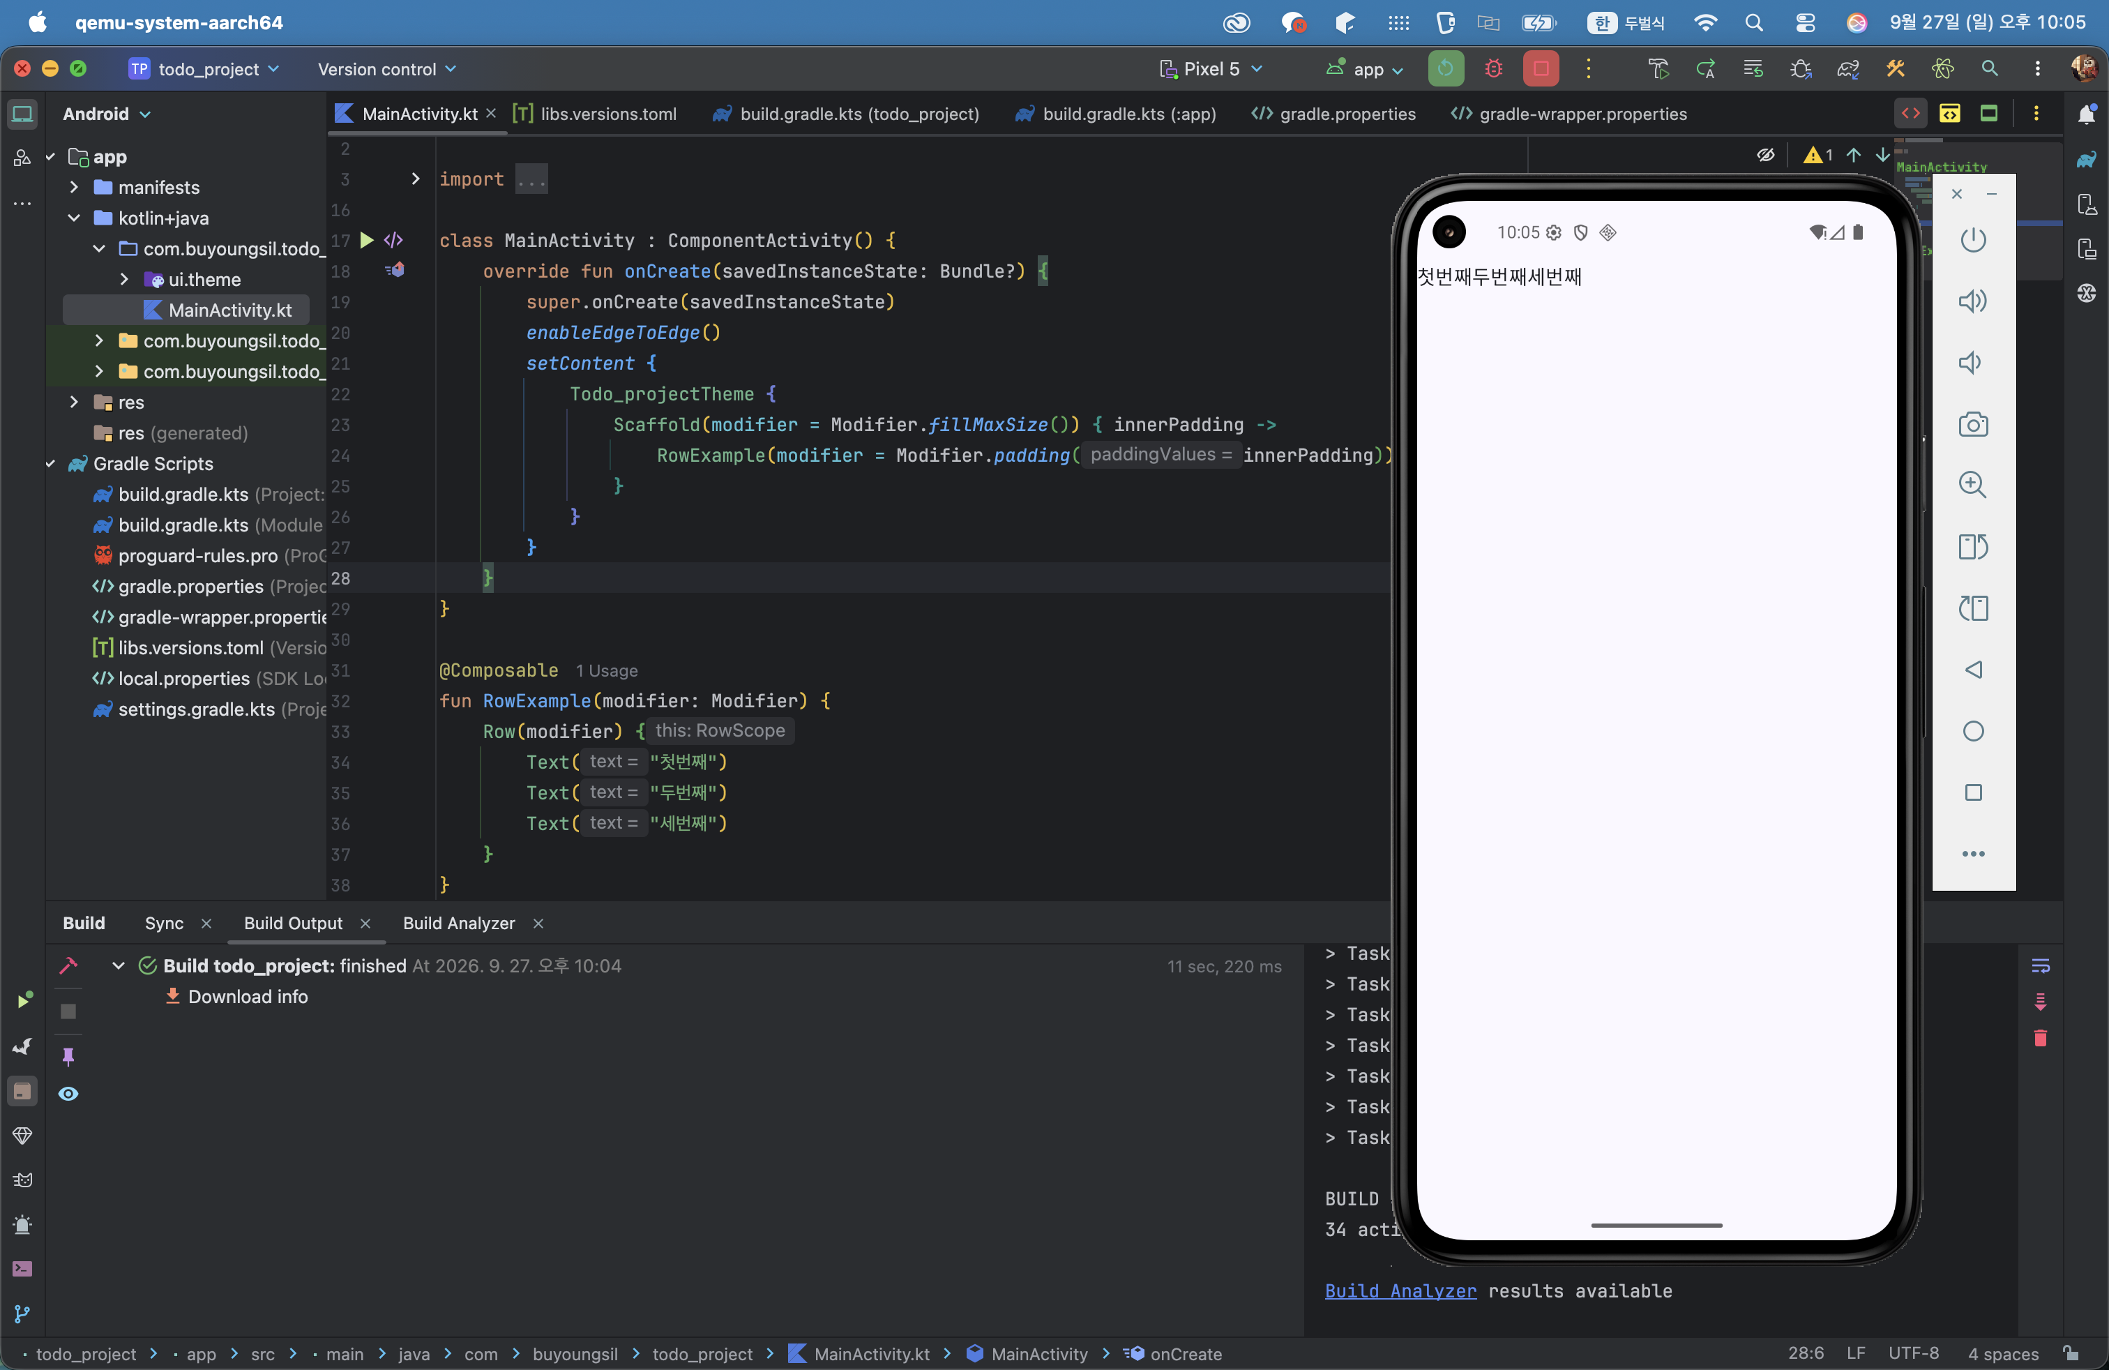This screenshot has width=2109, height=1370.
Task: Open the todo_project project dropdown
Action: coord(205,69)
